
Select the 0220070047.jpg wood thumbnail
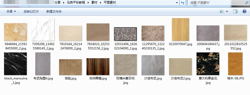click(180, 29)
